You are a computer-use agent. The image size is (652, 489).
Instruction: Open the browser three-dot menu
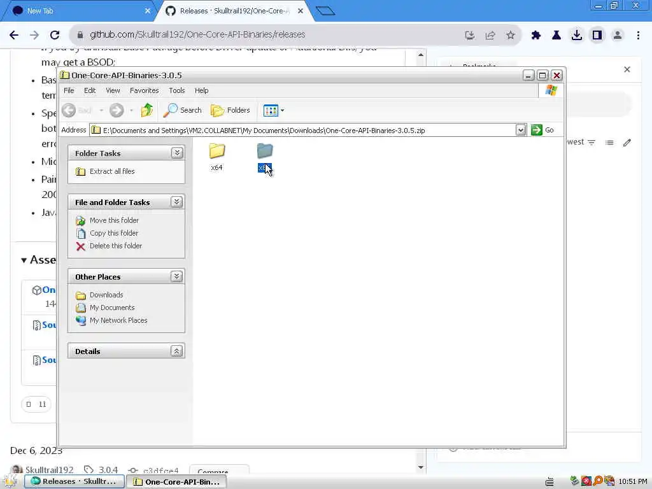coord(638,36)
